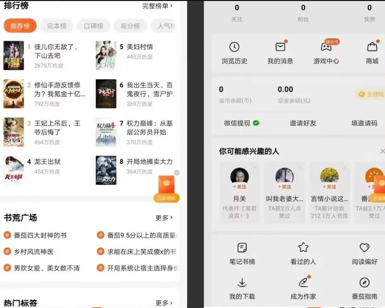Follow 言情小说这... with +关注 toggle

click(x=329, y=187)
